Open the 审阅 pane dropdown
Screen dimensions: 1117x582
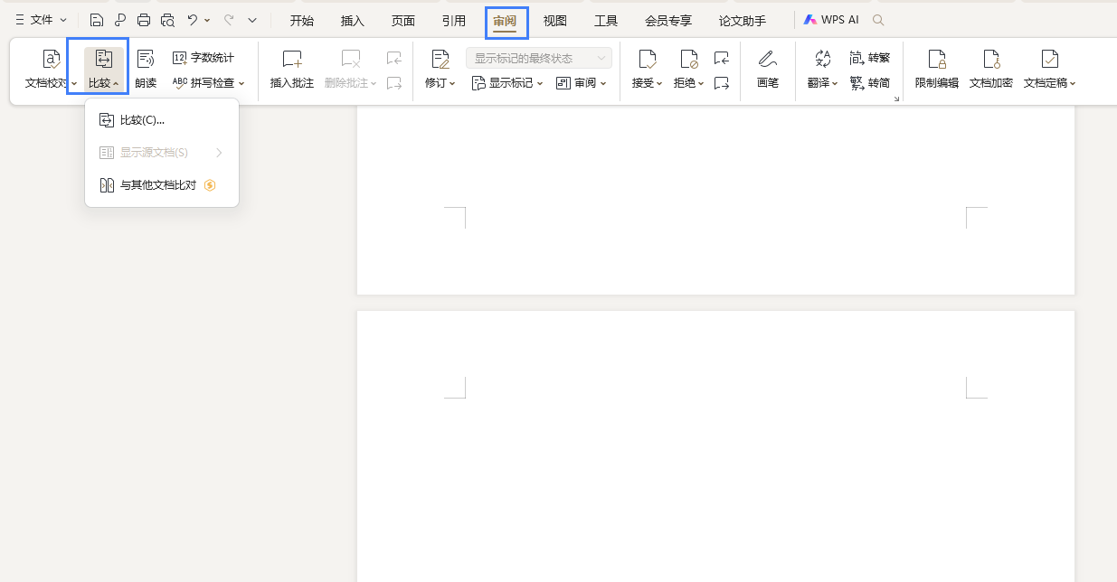[x=581, y=83]
